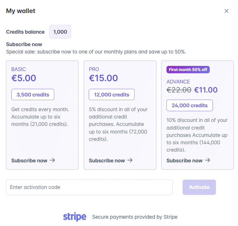Image resolution: width=238 pixels, height=226 pixels.
Task: Click the 1,000 credits balance badge
Action: click(x=60, y=32)
